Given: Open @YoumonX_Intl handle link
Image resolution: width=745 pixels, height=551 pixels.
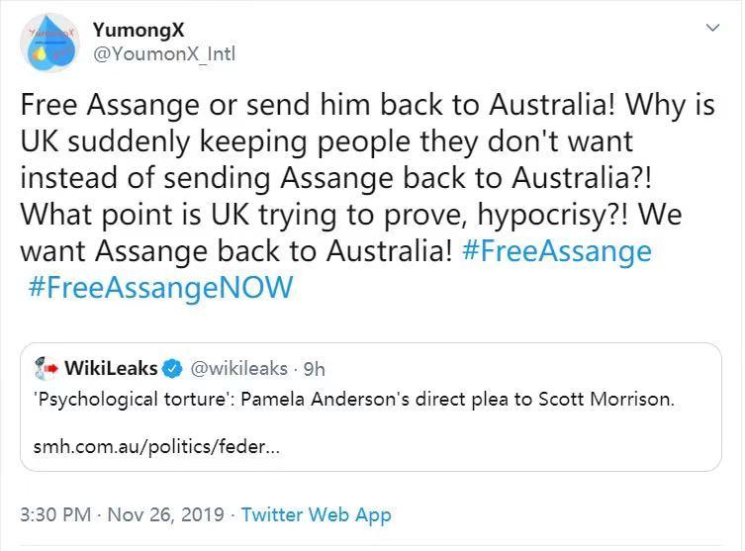Looking at the screenshot, I should (x=164, y=54).
